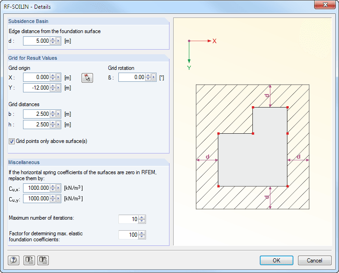Open the flyout arrow beside Grid origin Y
This screenshot has width=339, height=273.
[58, 88]
